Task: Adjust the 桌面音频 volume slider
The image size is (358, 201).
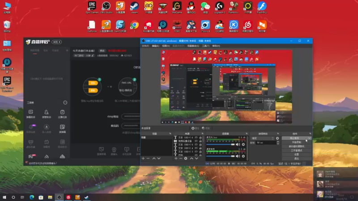Action: click(221, 156)
